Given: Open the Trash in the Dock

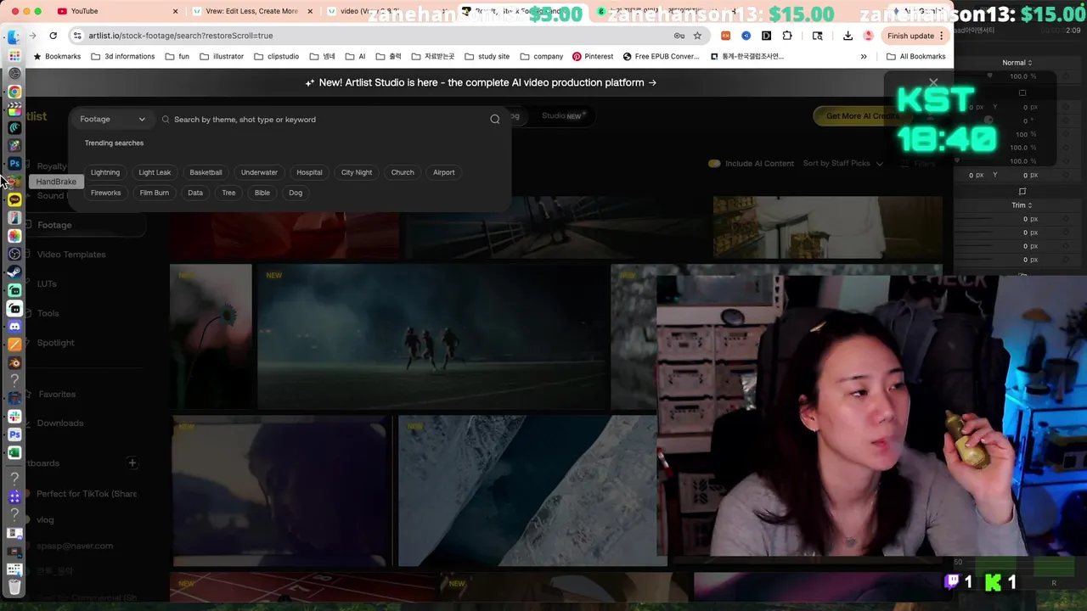Looking at the screenshot, I should [14, 586].
